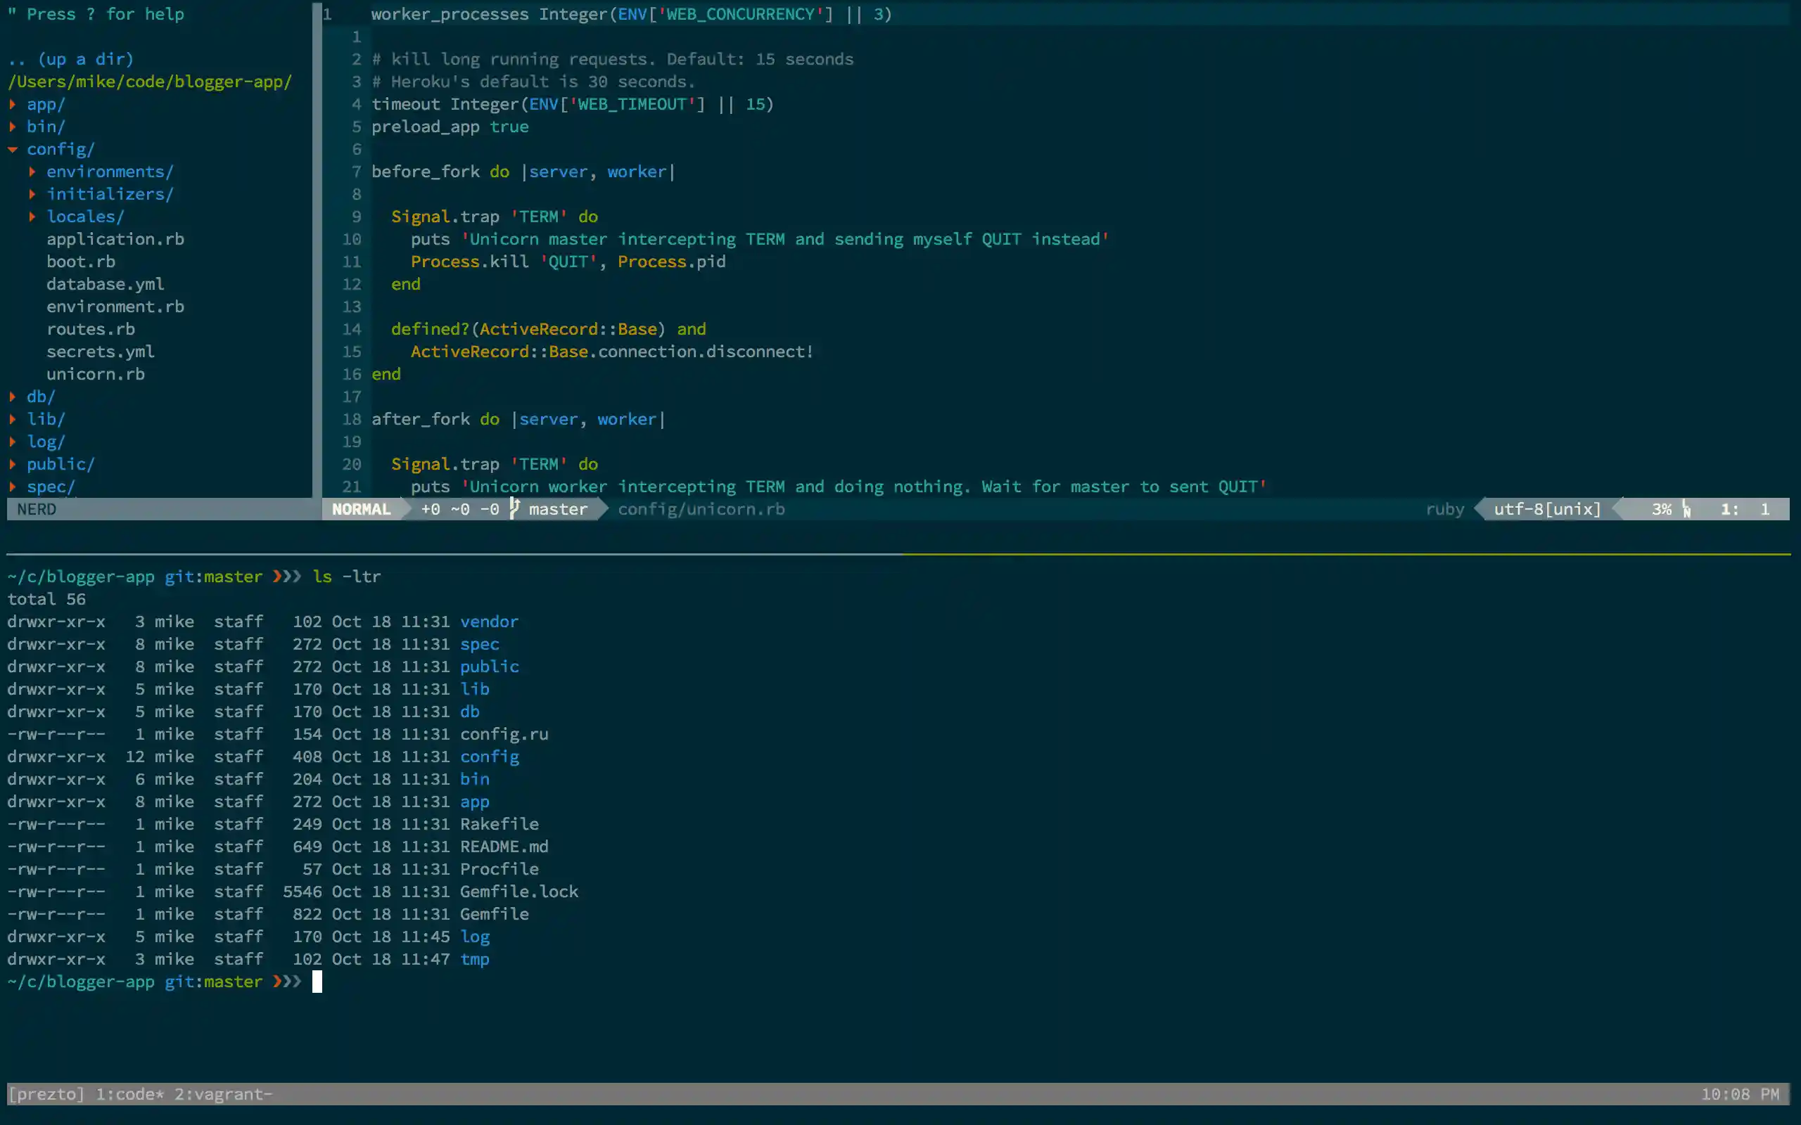The image size is (1801, 1125).
Task: Open routes.rb from the file tree
Action: pos(91,328)
